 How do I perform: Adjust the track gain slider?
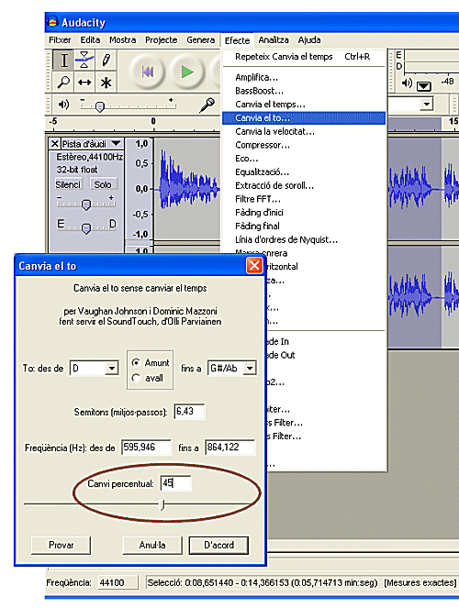tap(86, 205)
